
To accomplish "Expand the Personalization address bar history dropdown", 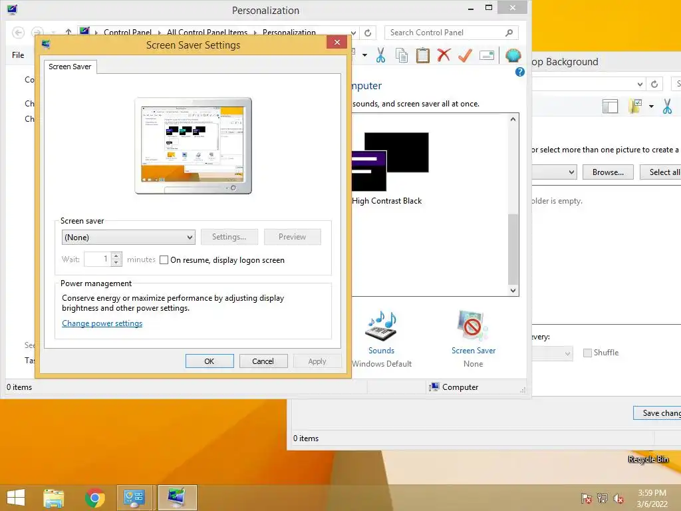I will click(354, 33).
